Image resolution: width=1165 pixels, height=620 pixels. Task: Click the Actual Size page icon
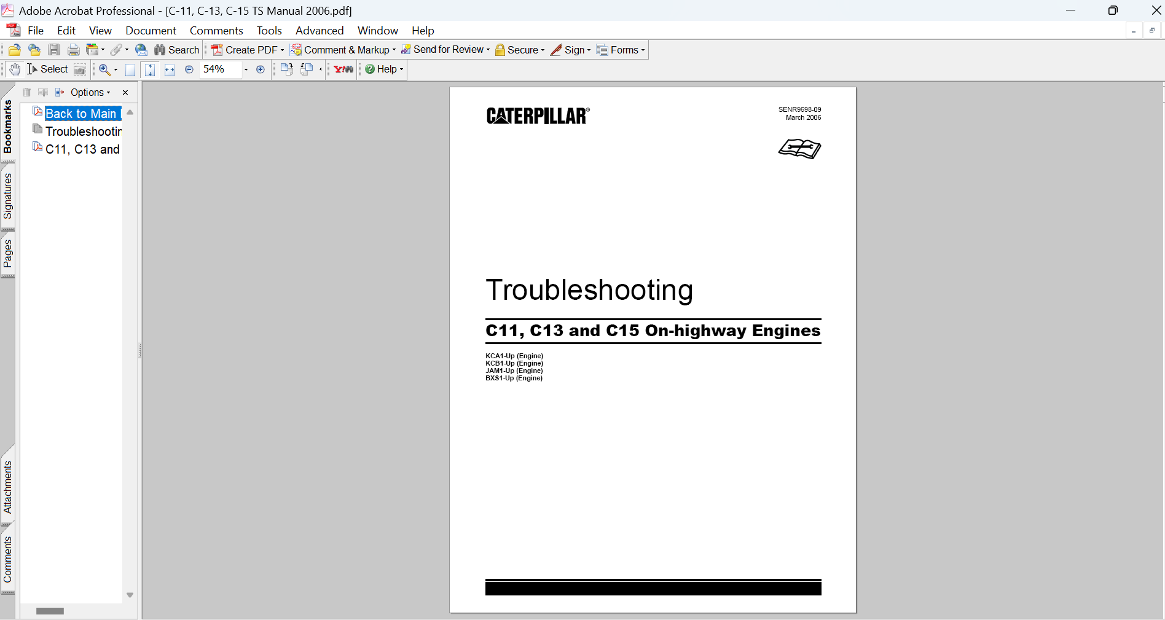130,69
